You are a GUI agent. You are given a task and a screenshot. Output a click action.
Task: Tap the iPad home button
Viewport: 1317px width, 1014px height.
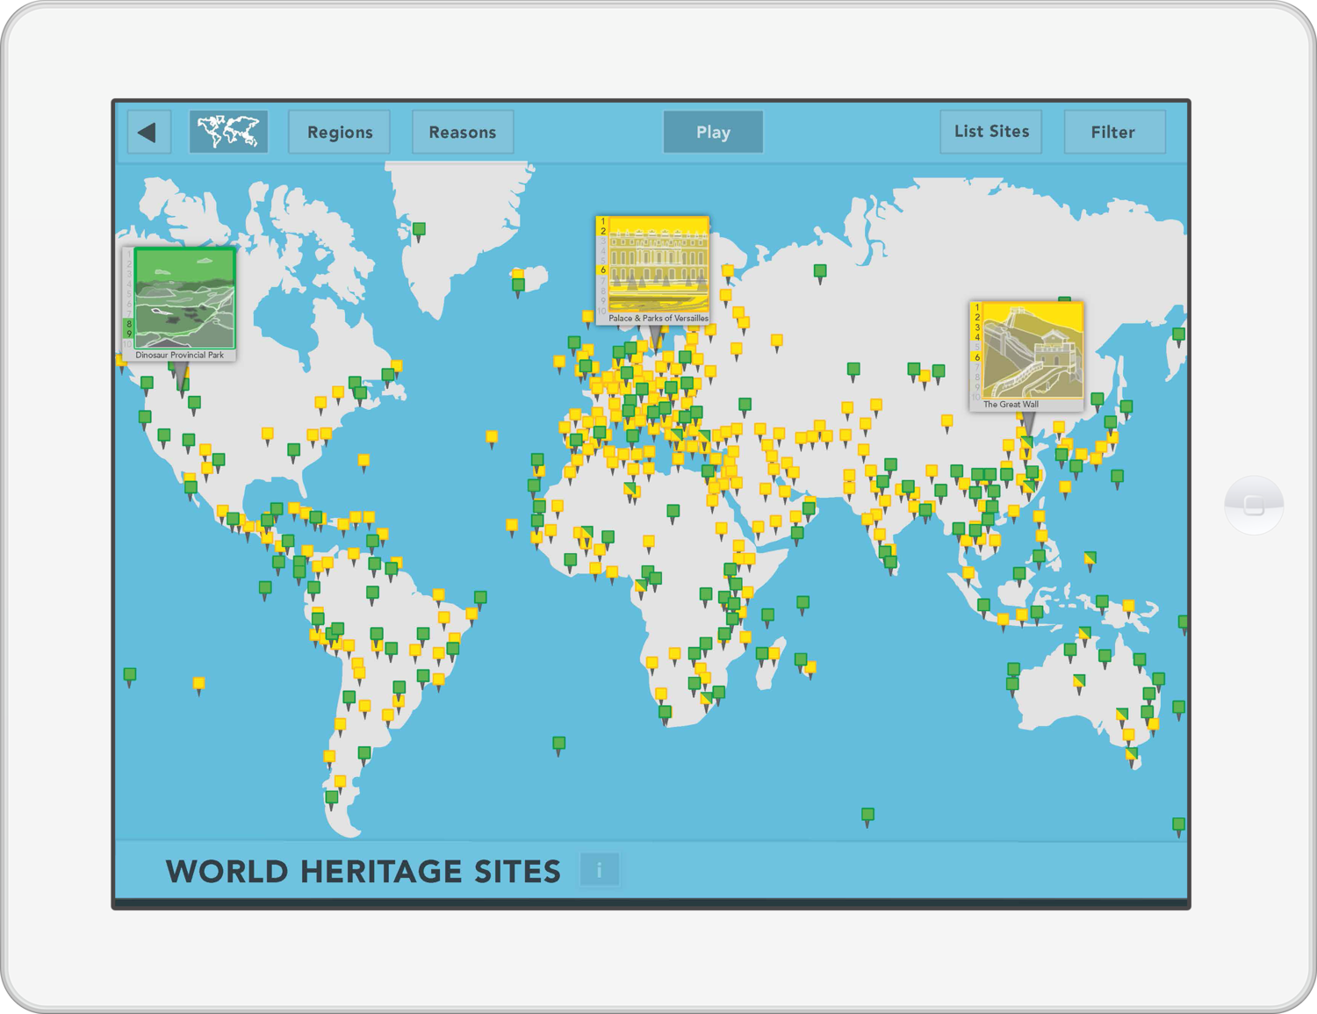point(1254,505)
